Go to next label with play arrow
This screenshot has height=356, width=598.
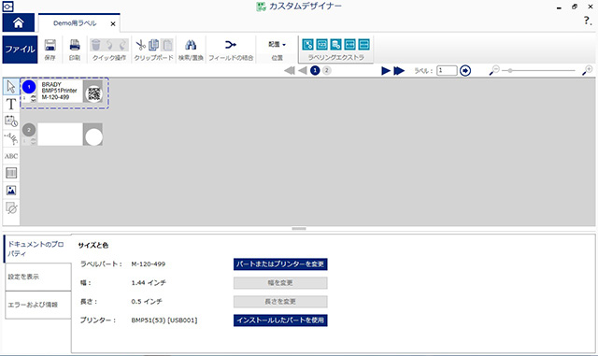pos(386,71)
